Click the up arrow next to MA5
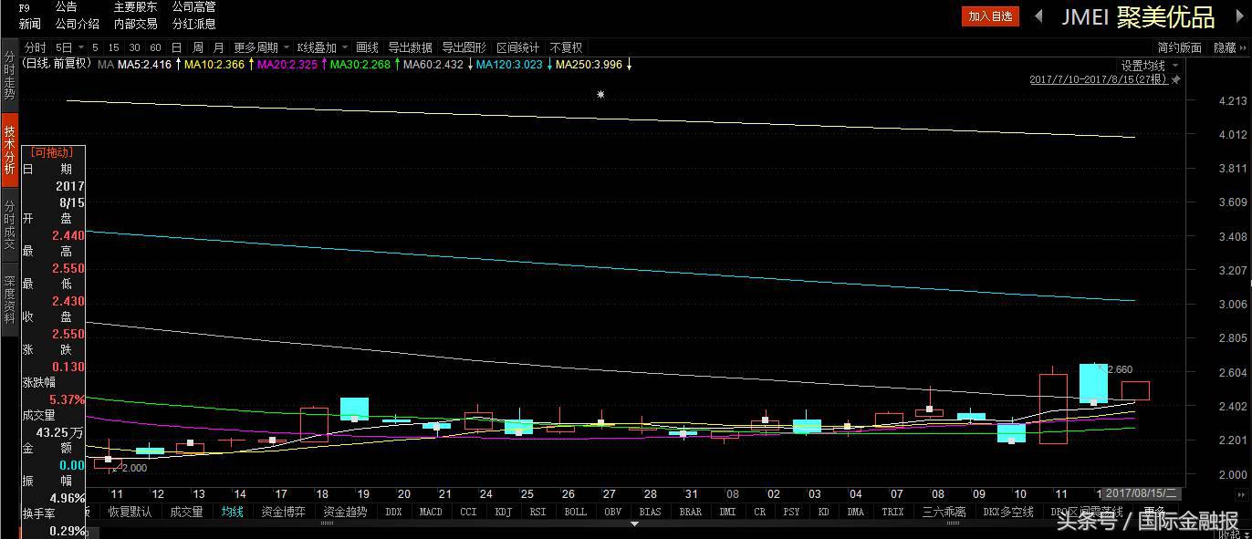1252x539 pixels. click(178, 65)
